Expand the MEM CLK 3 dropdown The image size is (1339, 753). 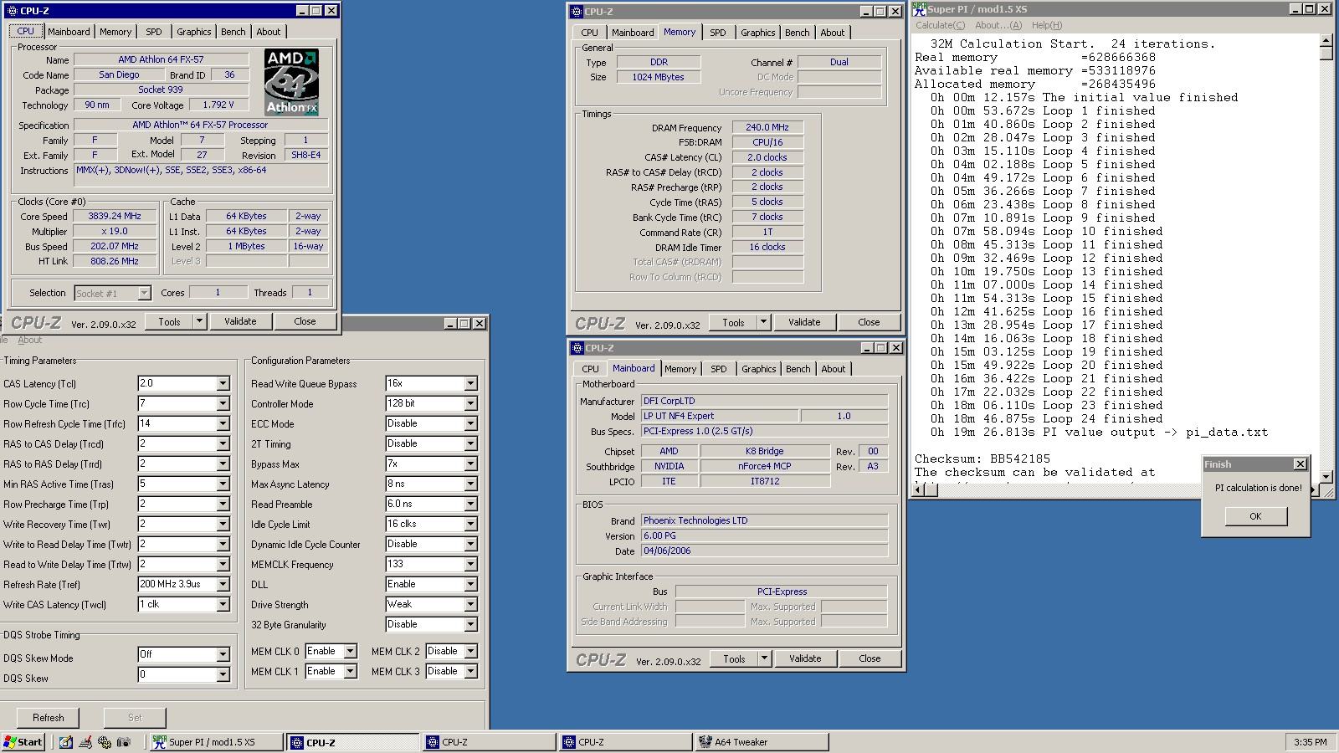[470, 671]
